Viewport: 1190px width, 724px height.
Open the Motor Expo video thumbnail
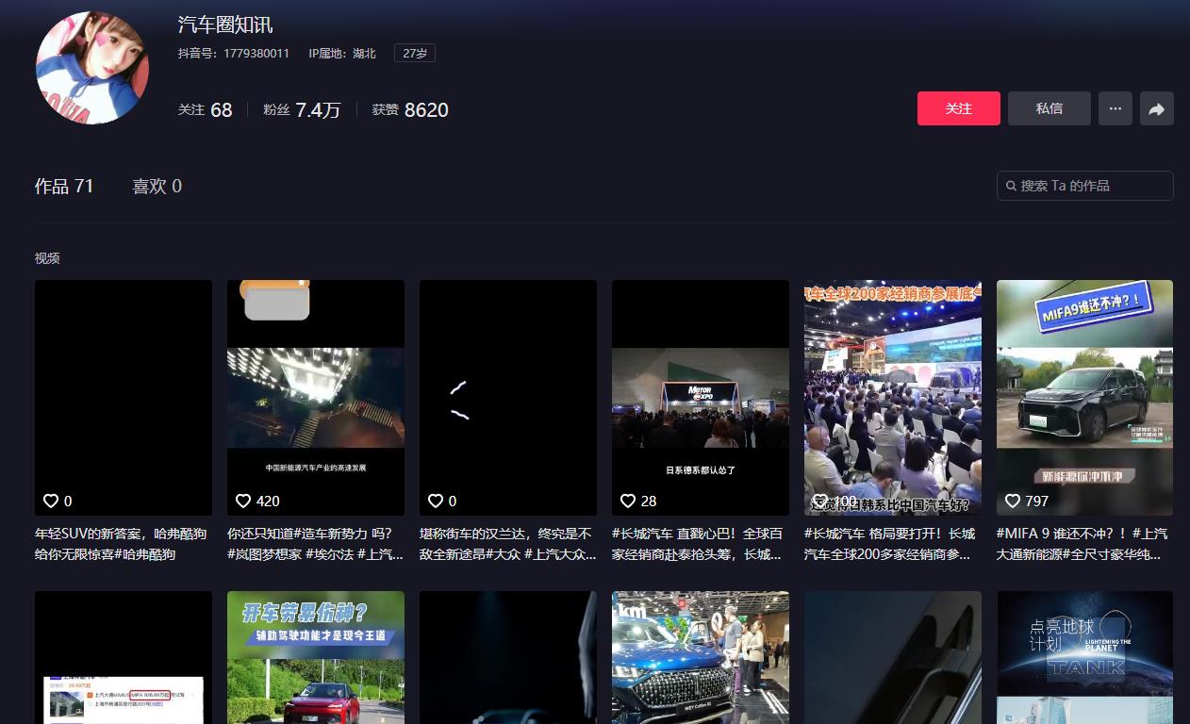pyautogui.click(x=701, y=398)
